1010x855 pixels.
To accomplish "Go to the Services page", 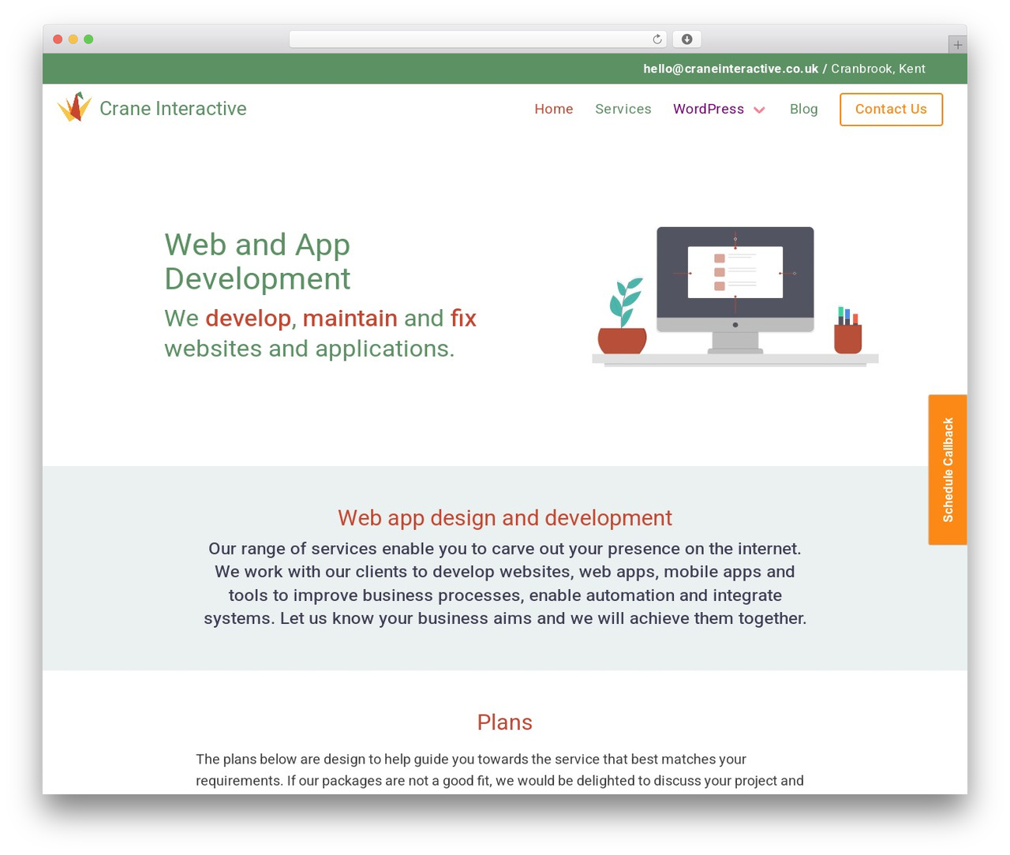I will [623, 109].
